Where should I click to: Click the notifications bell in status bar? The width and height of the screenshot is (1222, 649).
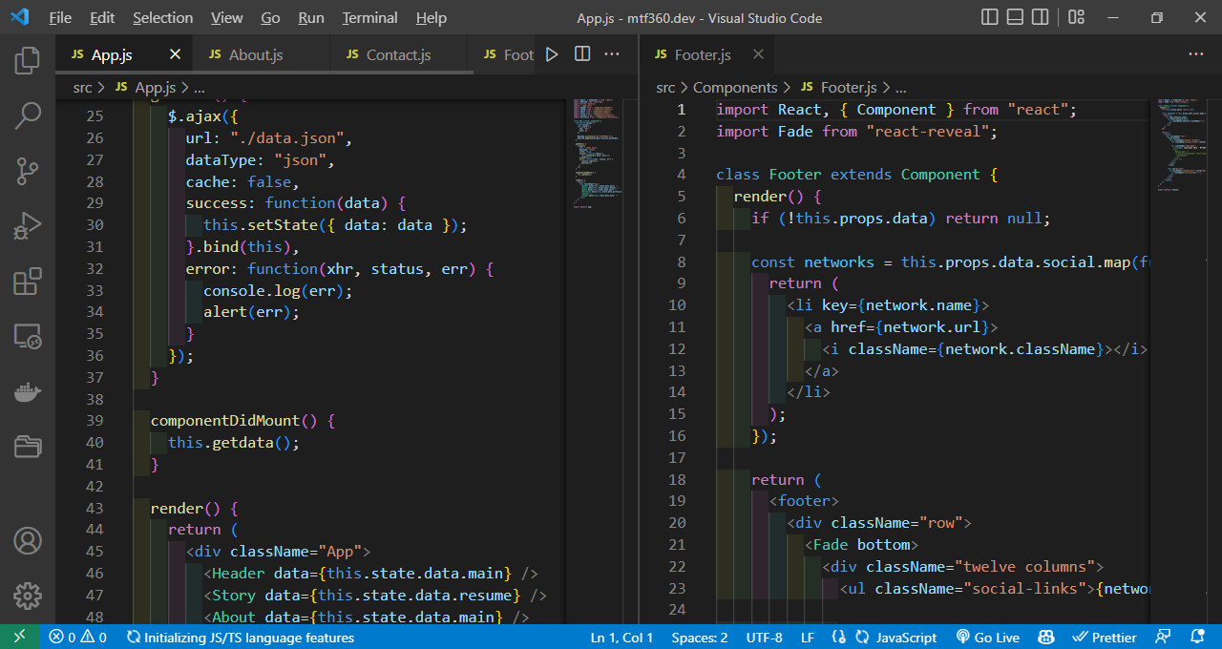[x=1197, y=638]
